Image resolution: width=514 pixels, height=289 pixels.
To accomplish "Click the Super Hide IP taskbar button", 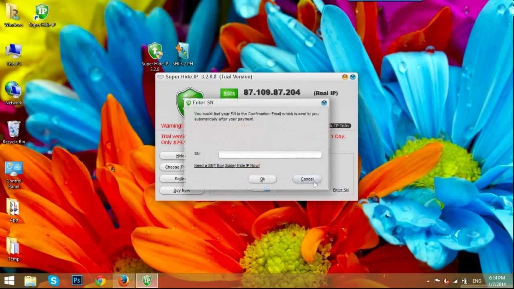I will (x=147, y=281).
